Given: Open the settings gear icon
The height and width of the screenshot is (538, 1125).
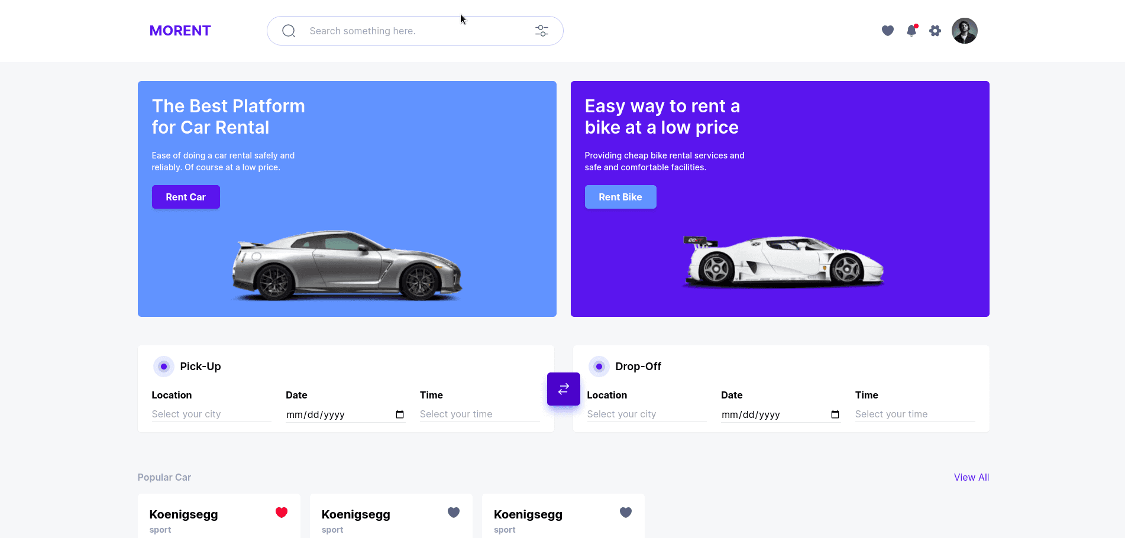Looking at the screenshot, I should tap(935, 31).
